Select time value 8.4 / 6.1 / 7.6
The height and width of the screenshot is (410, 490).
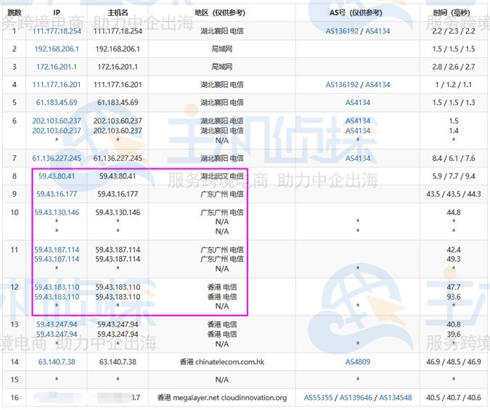[454, 158]
